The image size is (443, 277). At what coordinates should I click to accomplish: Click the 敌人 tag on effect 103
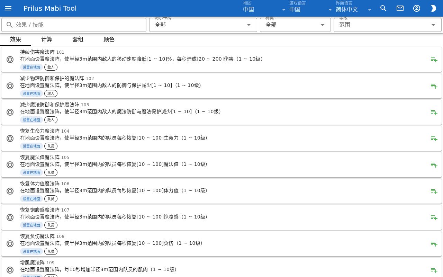pos(51,120)
